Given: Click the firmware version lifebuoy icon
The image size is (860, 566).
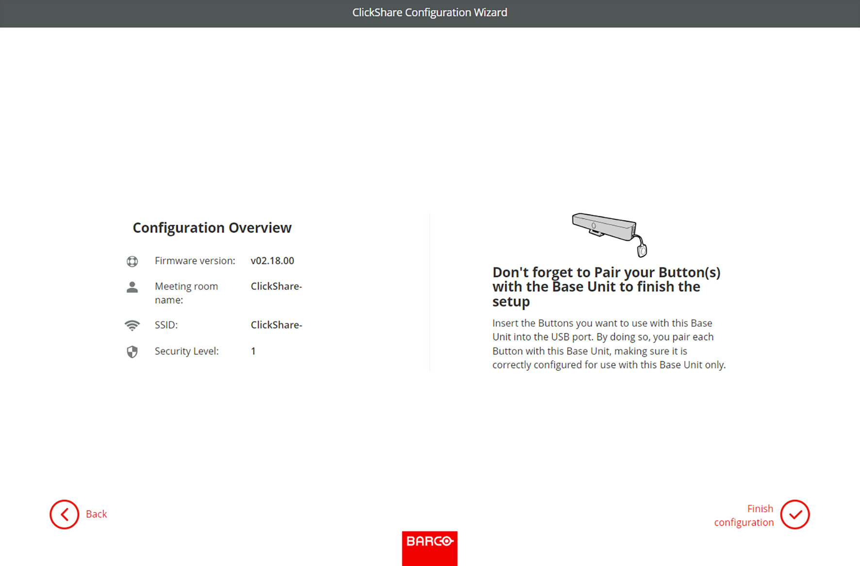Looking at the screenshot, I should pyautogui.click(x=132, y=261).
